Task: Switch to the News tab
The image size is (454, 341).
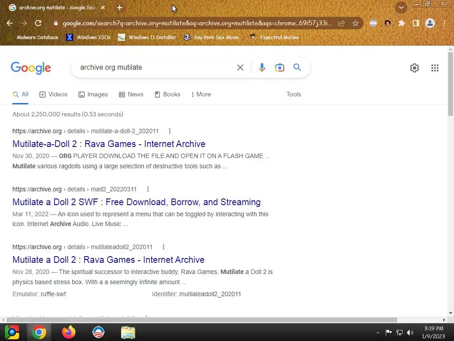Action: [x=131, y=95]
